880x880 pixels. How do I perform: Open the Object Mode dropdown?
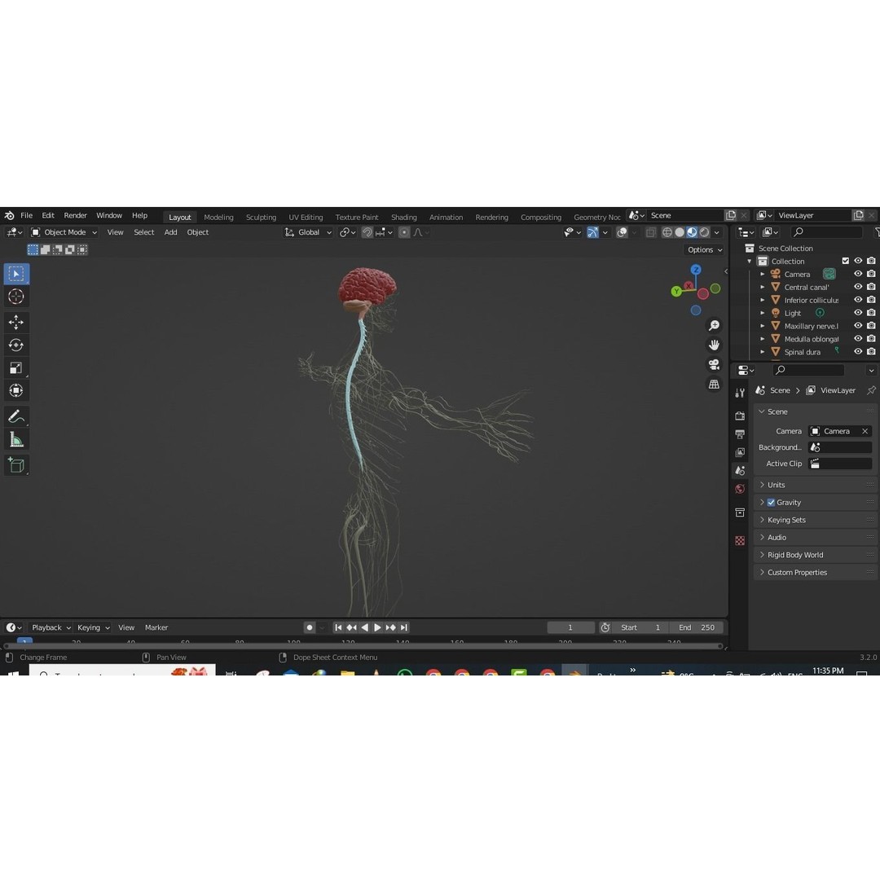[x=65, y=232]
